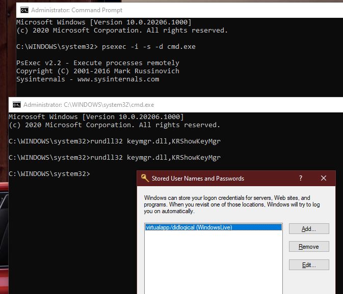
Task: Click the Administrator: Command Prompt title text
Action: click(x=76, y=10)
